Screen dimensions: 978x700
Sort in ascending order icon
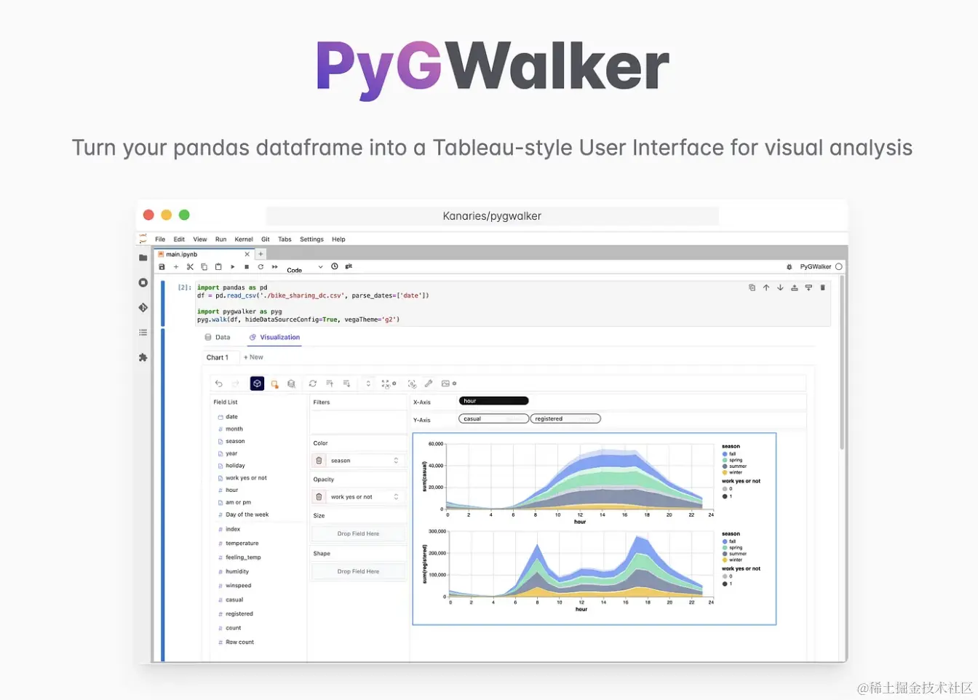(330, 383)
